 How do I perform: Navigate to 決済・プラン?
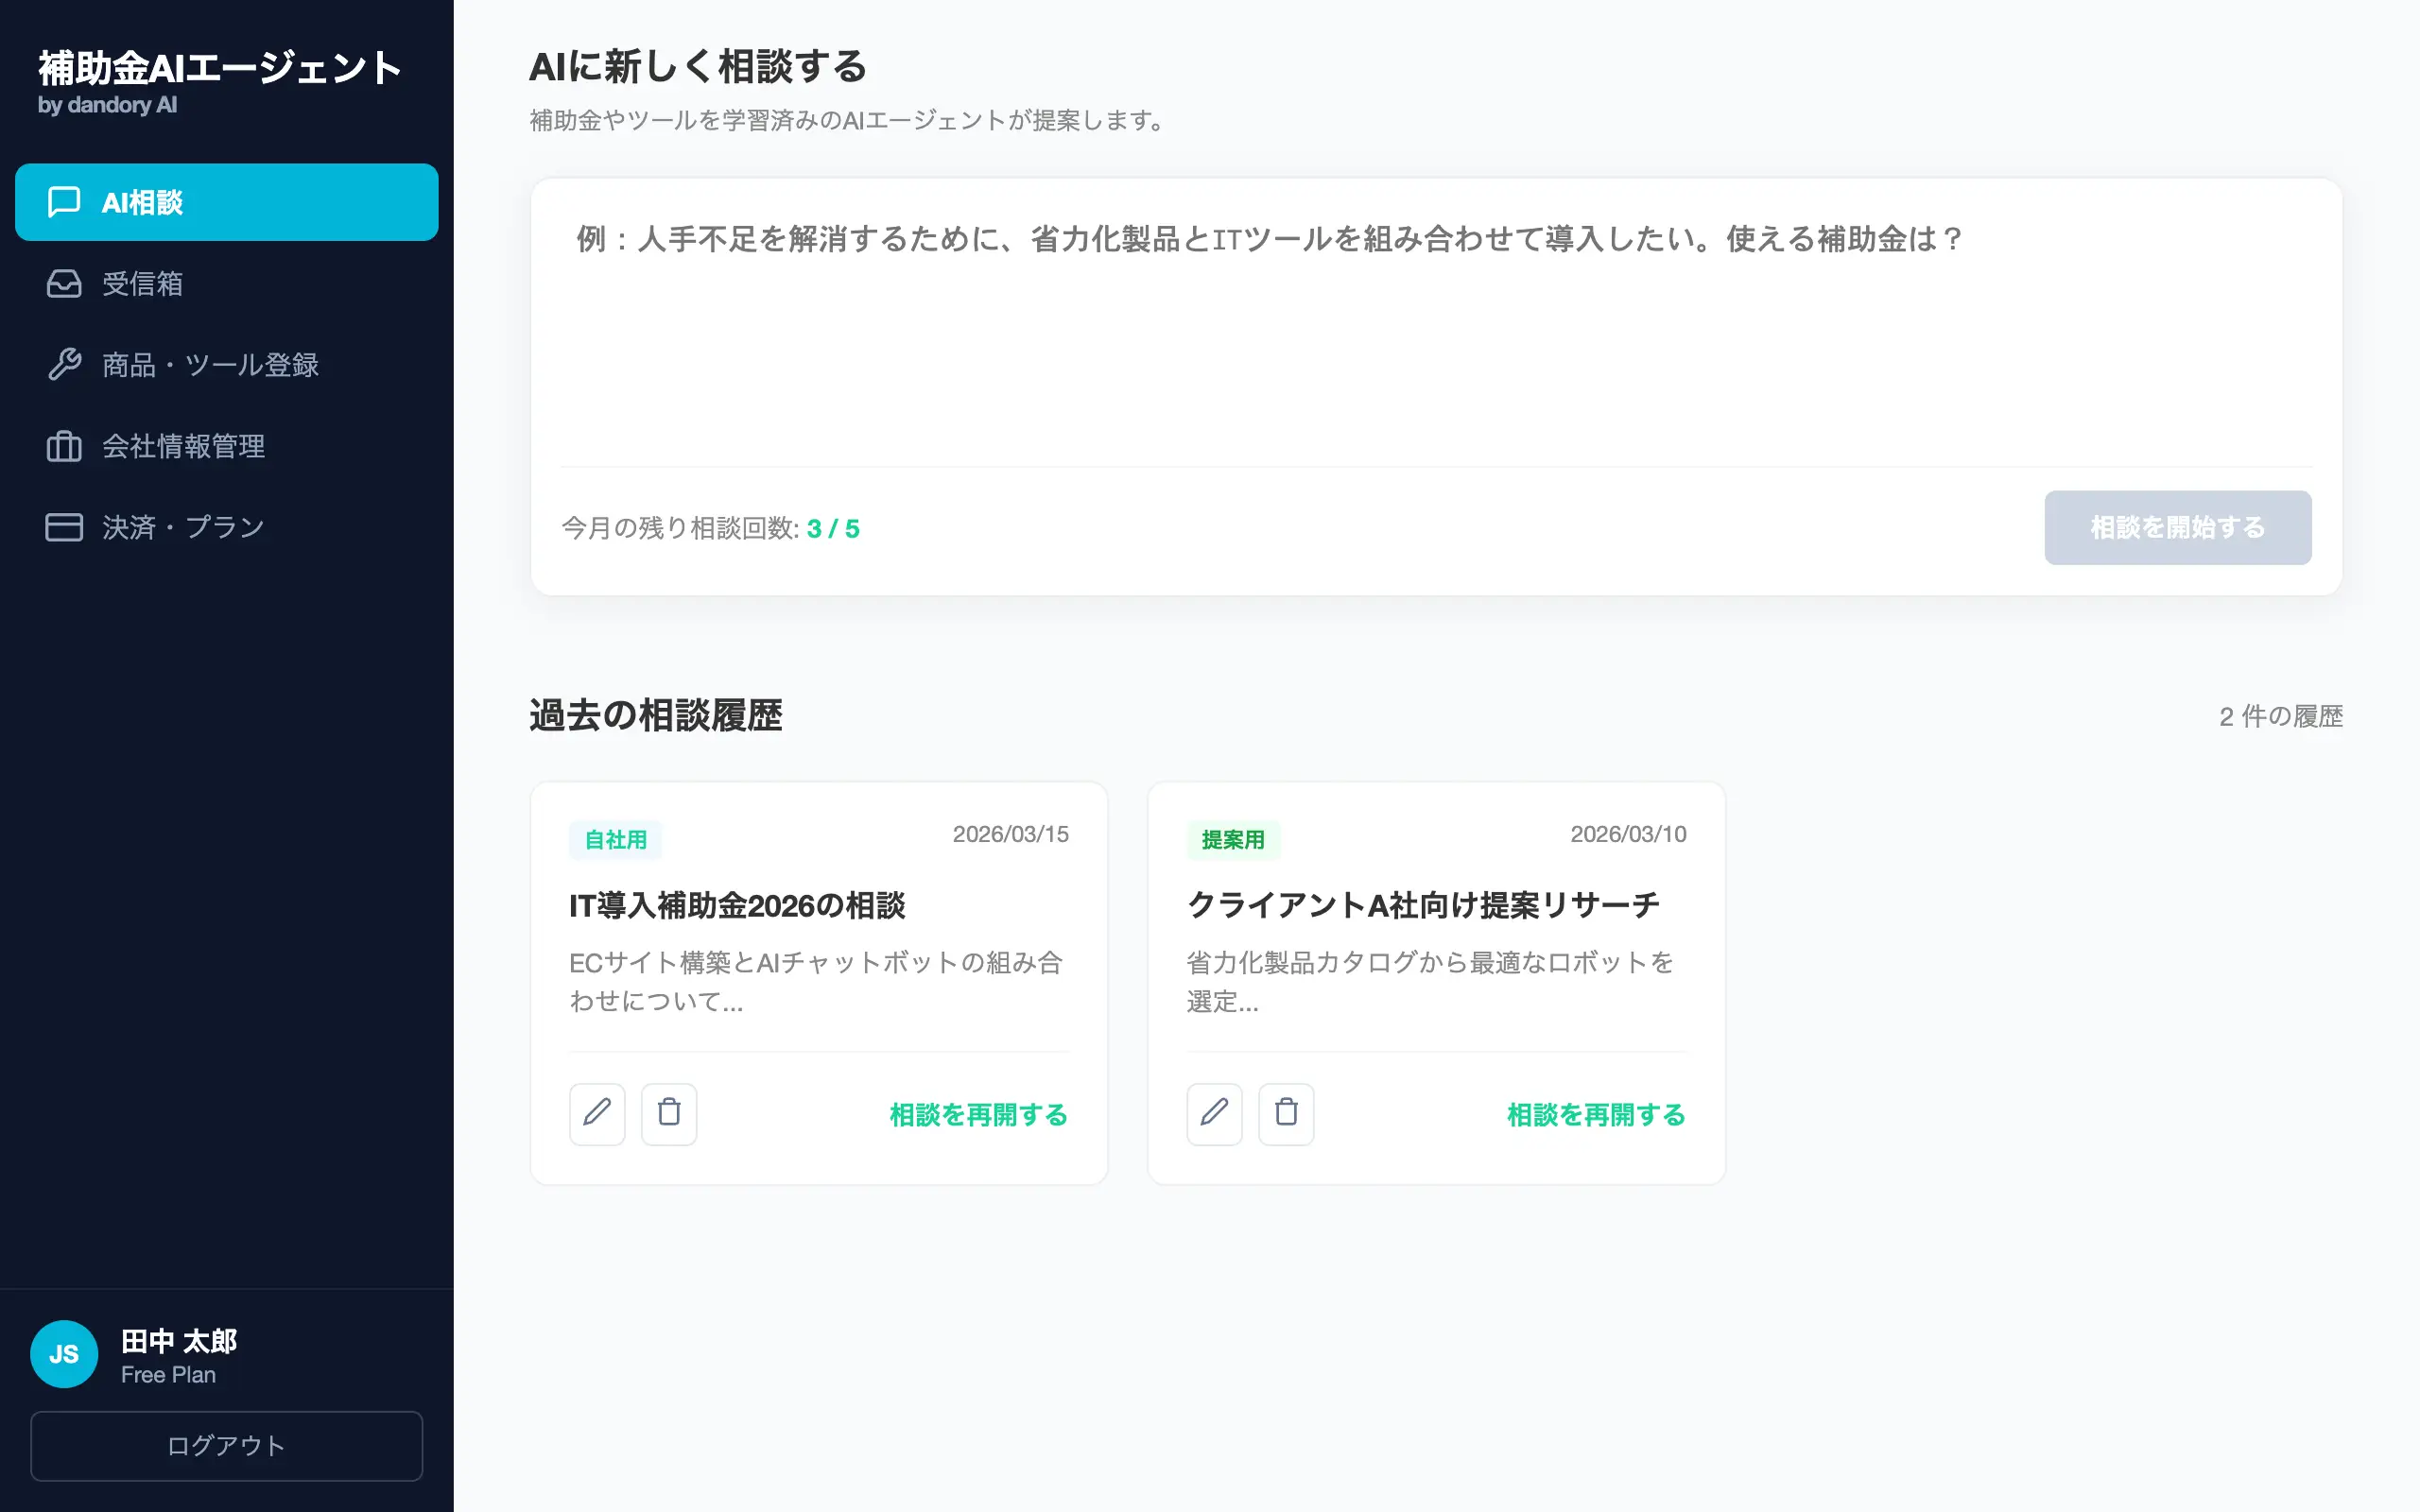point(227,527)
